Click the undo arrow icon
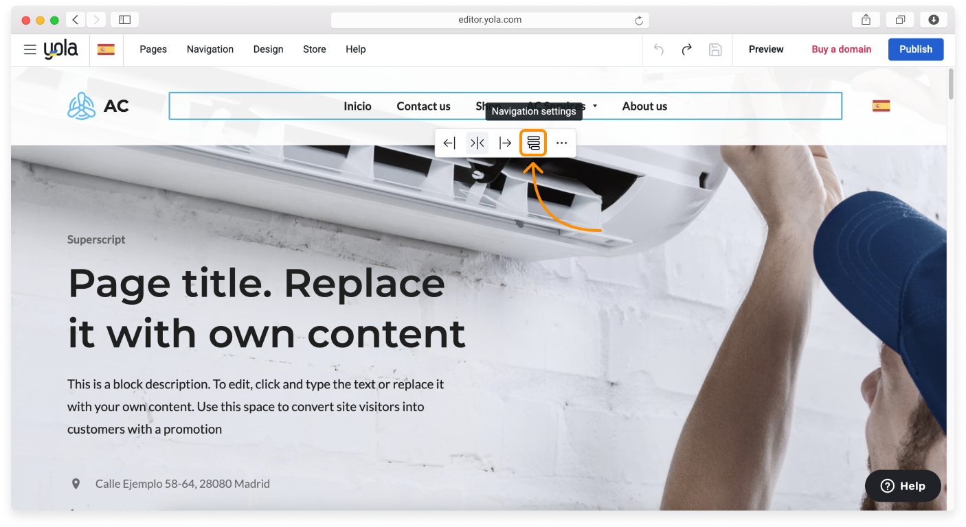 pyautogui.click(x=658, y=49)
